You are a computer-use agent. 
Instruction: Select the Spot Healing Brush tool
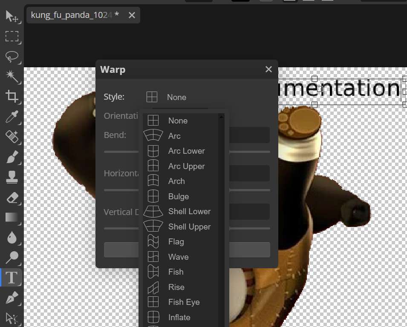(x=12, y=137)
